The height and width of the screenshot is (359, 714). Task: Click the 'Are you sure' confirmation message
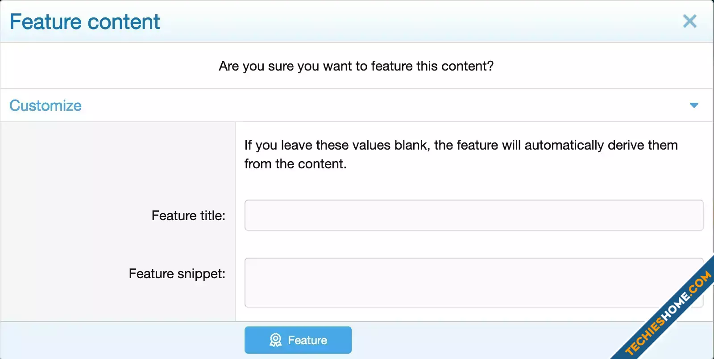[x=356, y=66]
